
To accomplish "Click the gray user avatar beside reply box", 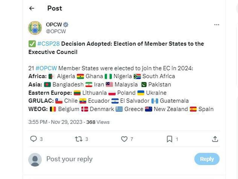I will [x=35, y=160].
